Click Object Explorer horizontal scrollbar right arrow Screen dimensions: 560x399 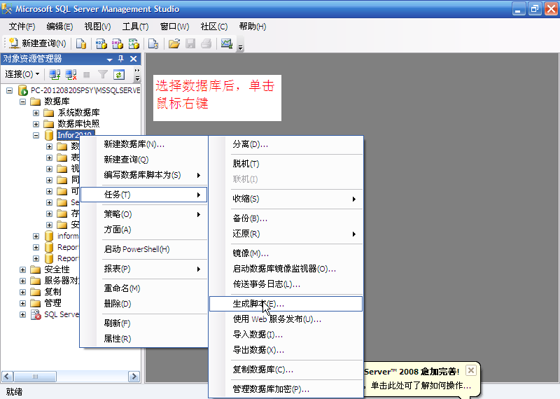point(134,376)
